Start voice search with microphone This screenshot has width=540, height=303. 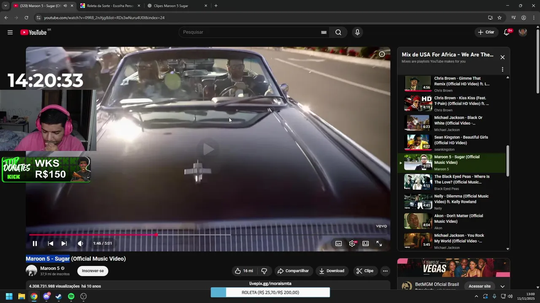click(357, 32)
